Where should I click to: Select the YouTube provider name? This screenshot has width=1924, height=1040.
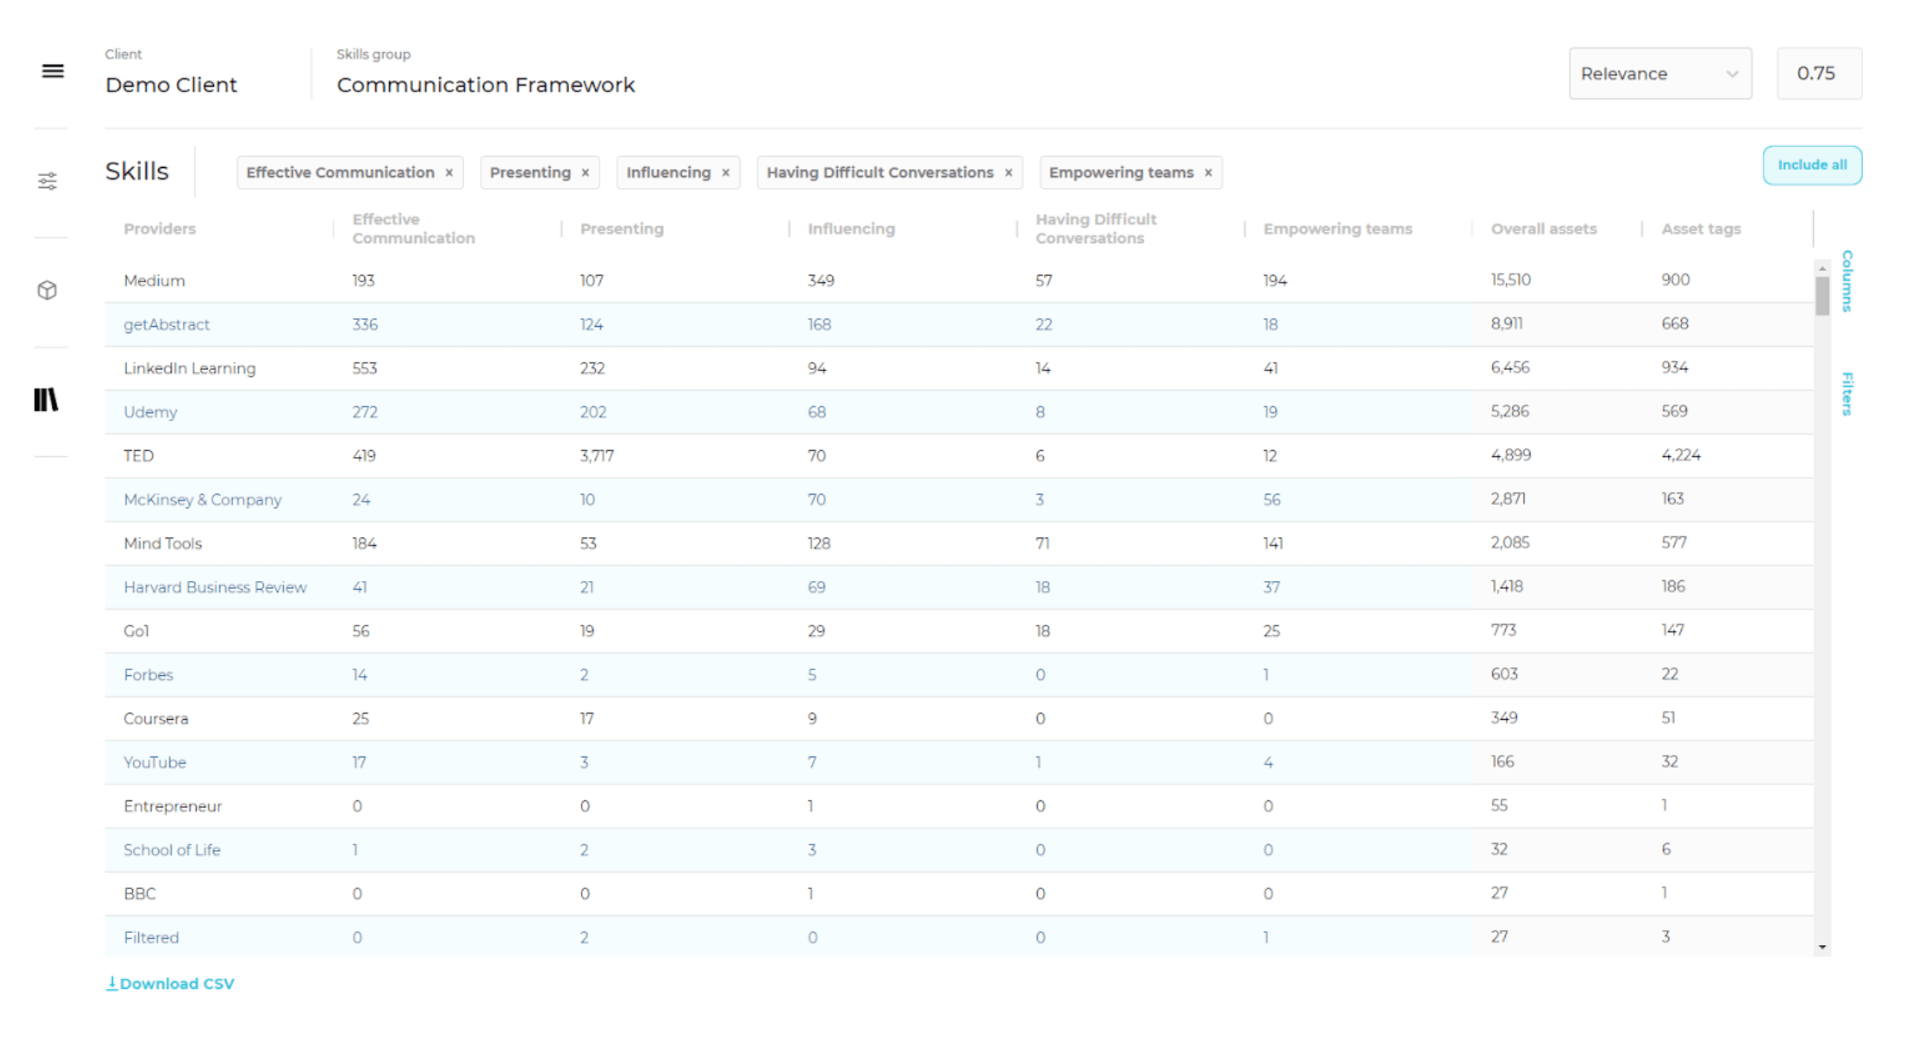155,762
